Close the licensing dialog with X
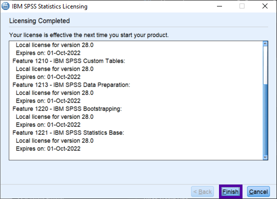This screenshot has width=277, height=199. click(265, 6)
